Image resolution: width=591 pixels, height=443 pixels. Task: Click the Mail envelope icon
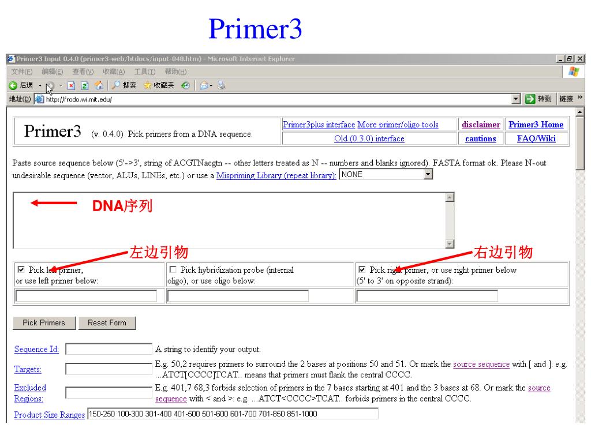[204, 85]
